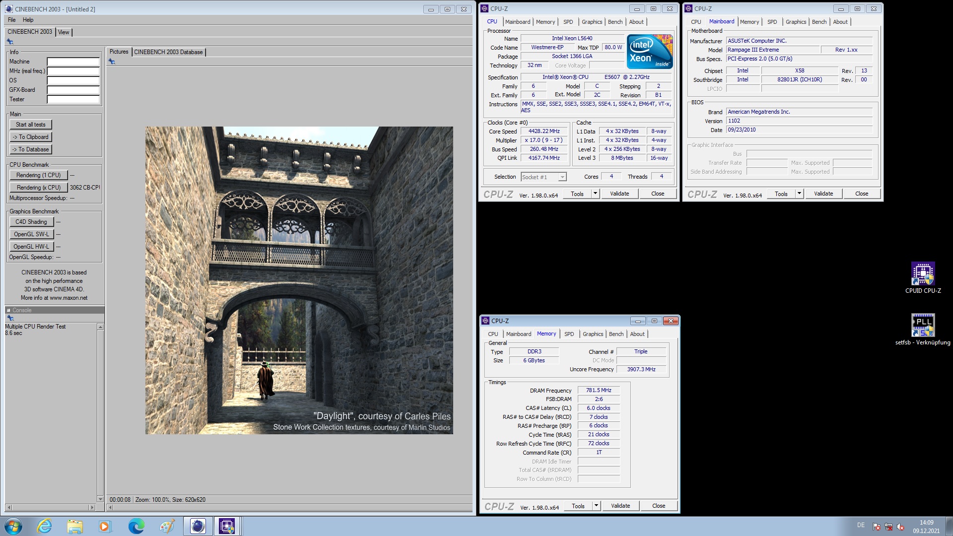The width and height of the screenshot is (953, 536).
Task: Click Start all tests button
Action: tap(31, 125)
